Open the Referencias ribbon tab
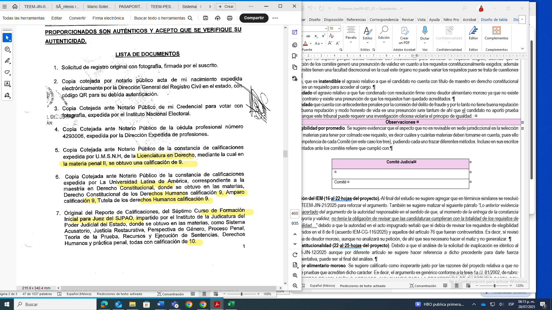552x310 pixels. pyautogui.click(x=356, y=20)
